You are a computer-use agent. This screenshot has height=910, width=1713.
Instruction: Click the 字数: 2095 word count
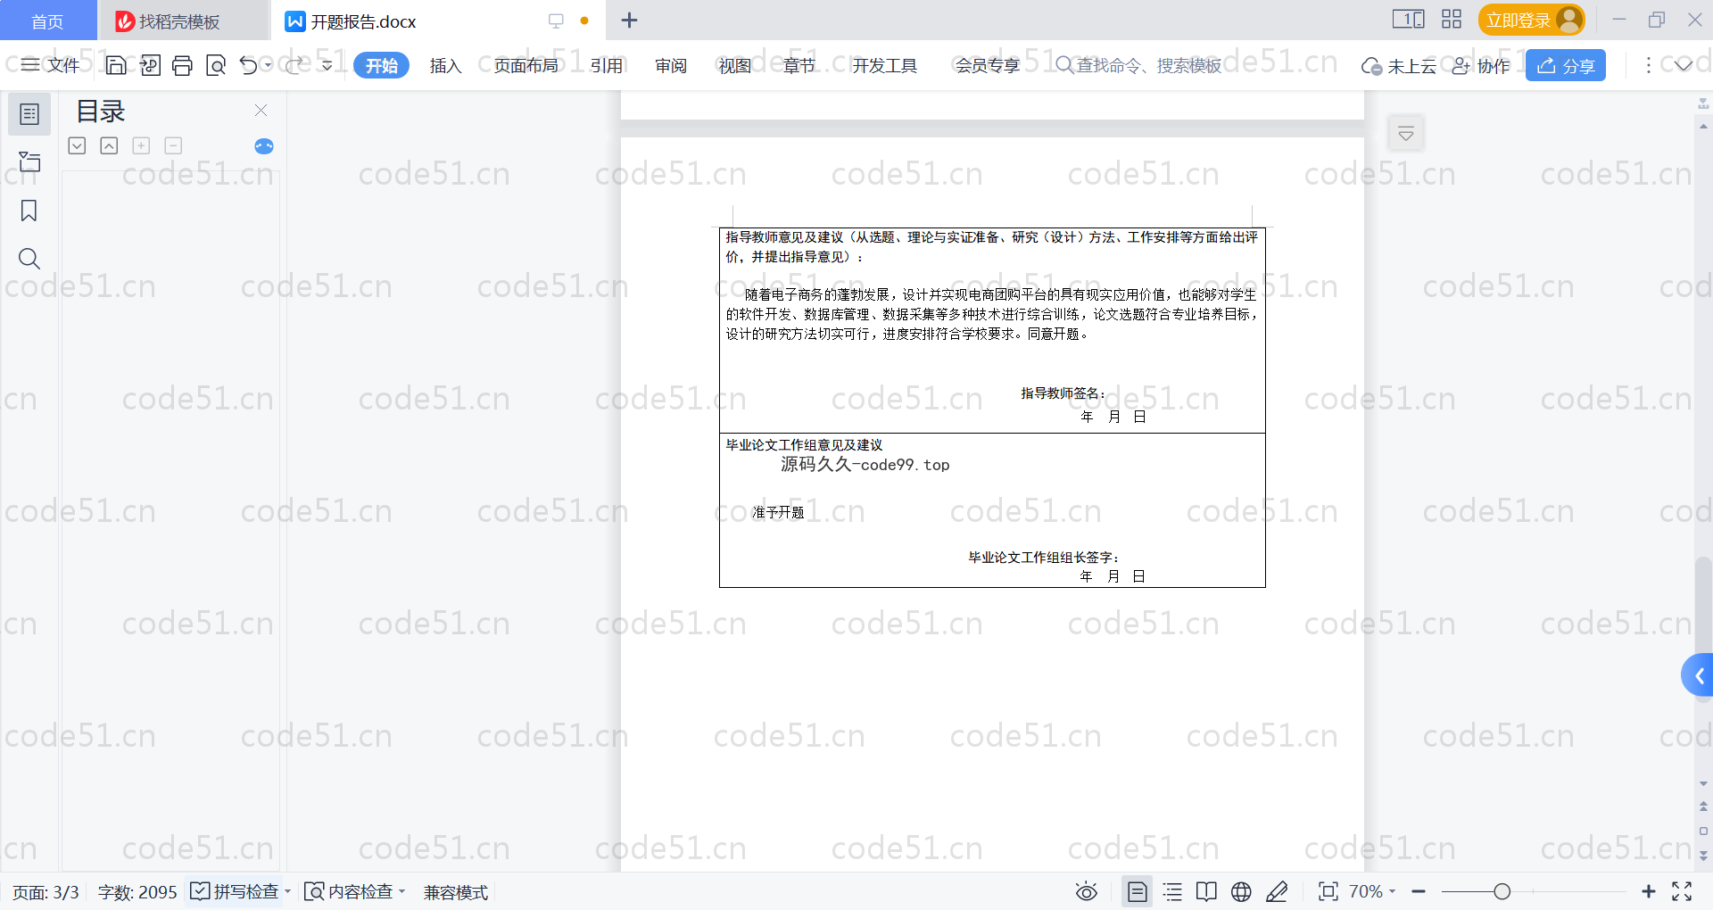tap(137, 892)
